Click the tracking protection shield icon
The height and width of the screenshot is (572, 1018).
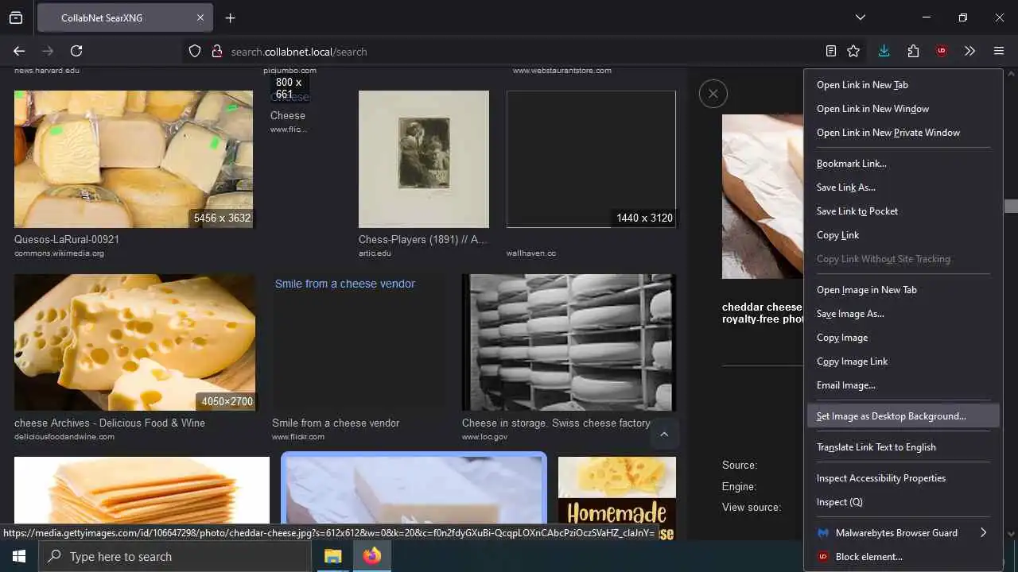click(195, 51)
